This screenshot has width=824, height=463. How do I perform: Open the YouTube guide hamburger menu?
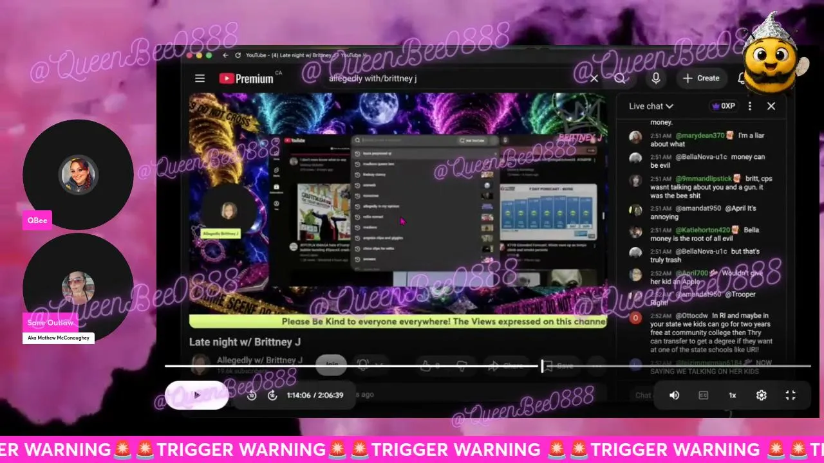[200, 78]
